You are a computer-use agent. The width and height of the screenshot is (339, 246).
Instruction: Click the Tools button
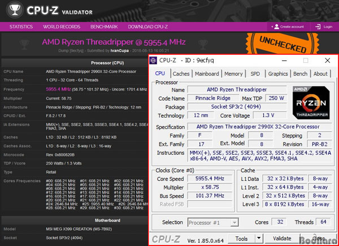pyautogui.click(x=241, y=239)
